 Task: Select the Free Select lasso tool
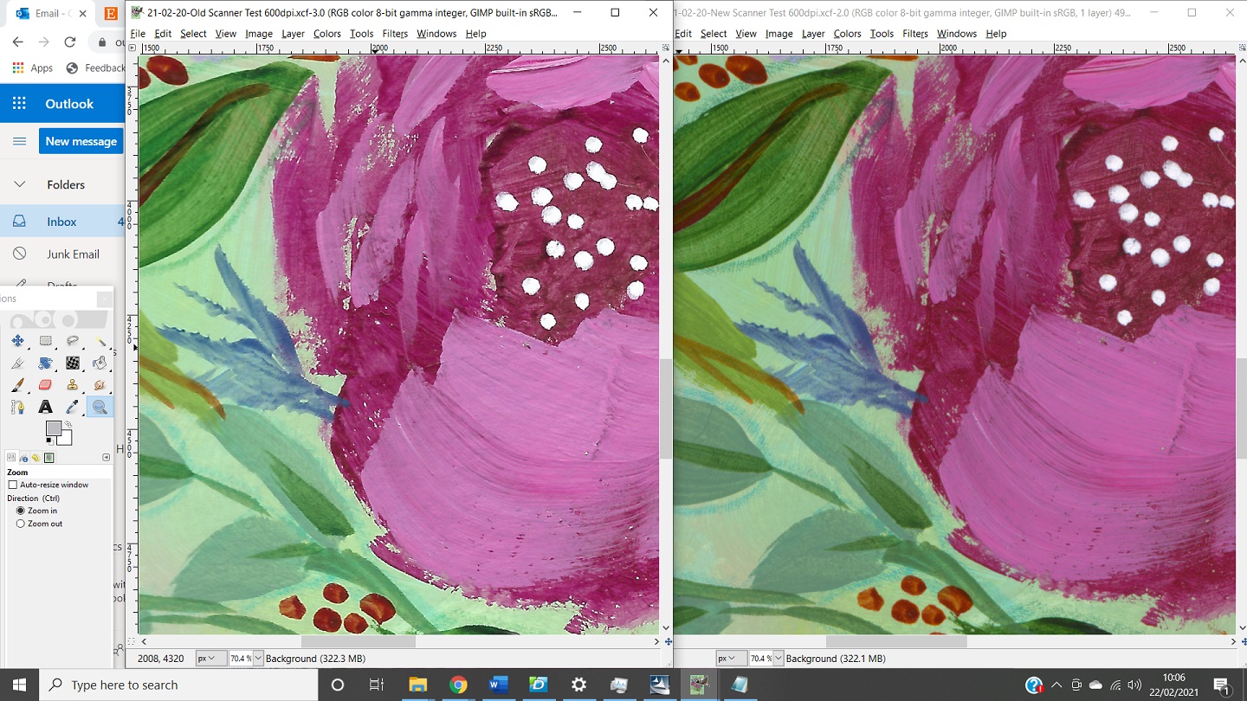coord(73,341)
